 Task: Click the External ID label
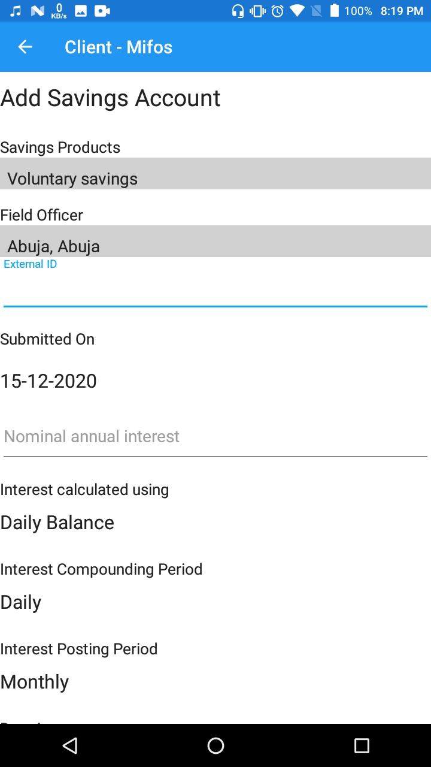tap(30, 264)
